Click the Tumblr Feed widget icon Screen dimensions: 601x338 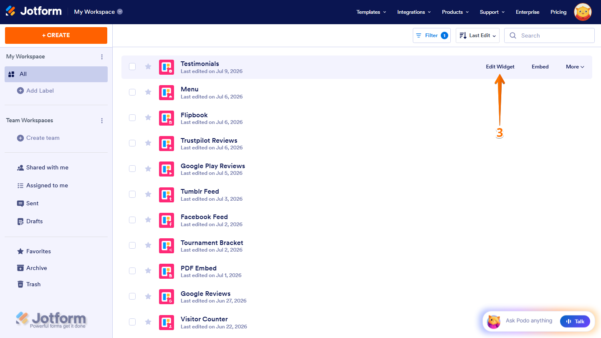pos(167,194)
